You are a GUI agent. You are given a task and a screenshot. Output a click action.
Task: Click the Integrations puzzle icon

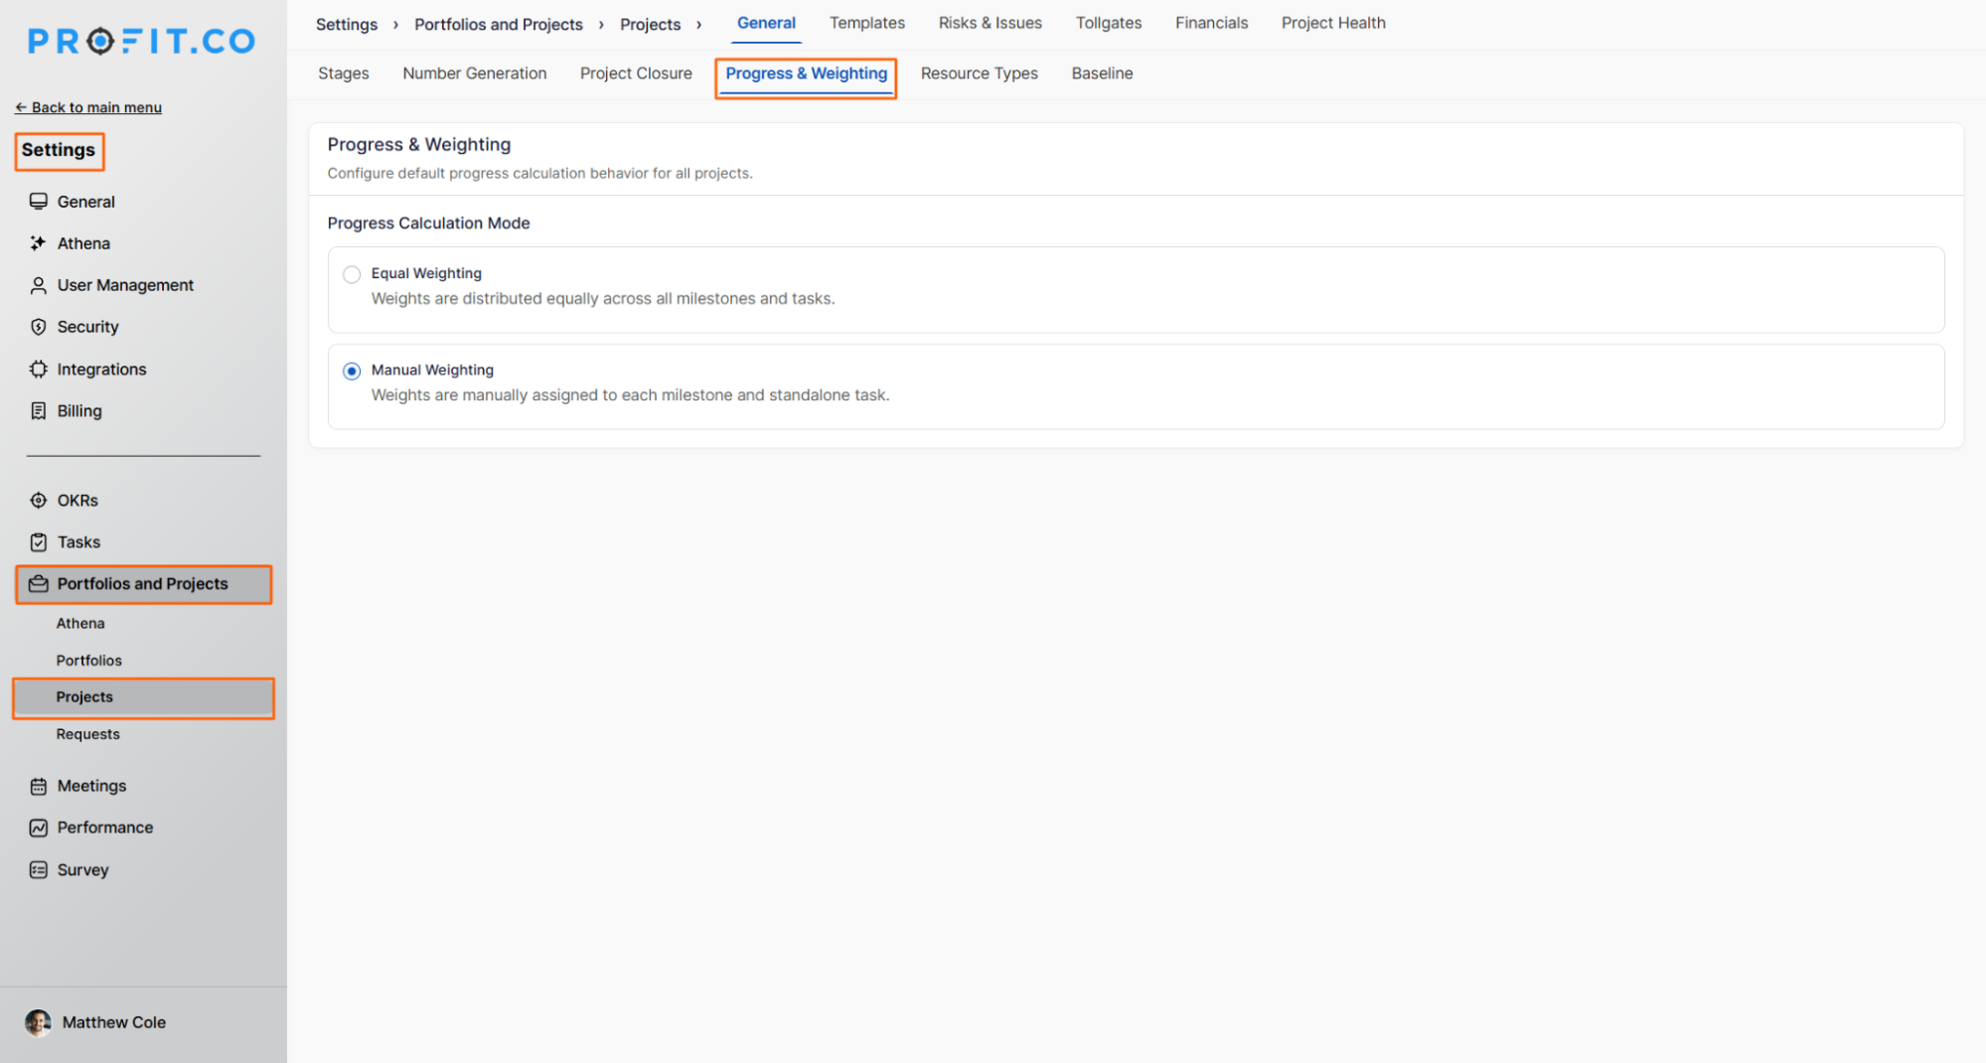[39, 370]
